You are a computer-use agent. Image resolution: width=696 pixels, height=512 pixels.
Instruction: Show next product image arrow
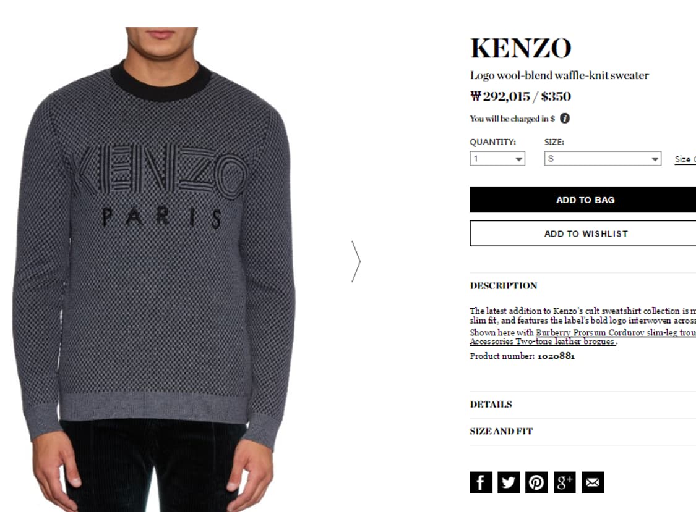(356, 261)
